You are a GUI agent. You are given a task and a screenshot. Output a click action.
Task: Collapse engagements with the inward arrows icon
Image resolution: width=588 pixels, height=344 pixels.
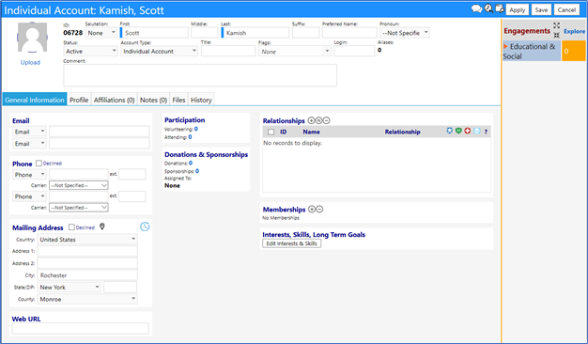click(556, 36)
